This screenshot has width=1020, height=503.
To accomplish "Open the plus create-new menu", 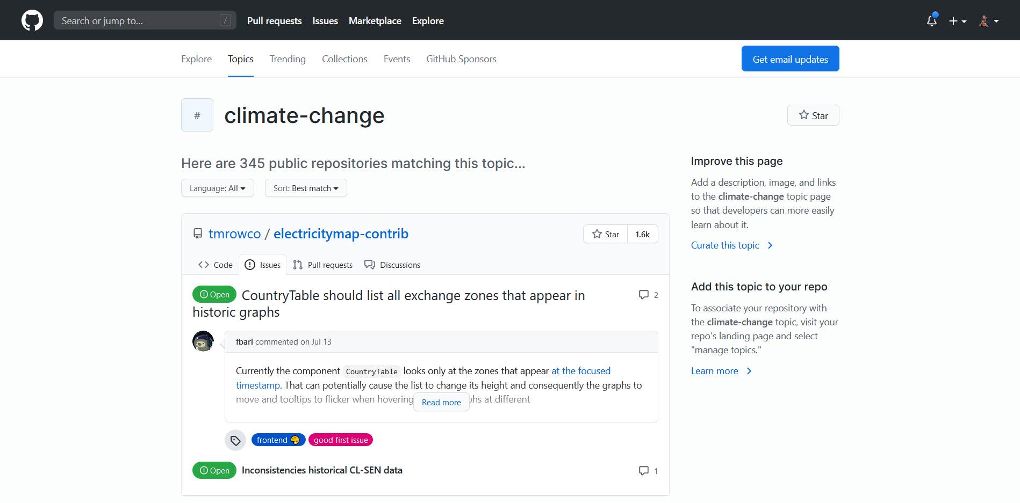I will click(x=958, y=21).
